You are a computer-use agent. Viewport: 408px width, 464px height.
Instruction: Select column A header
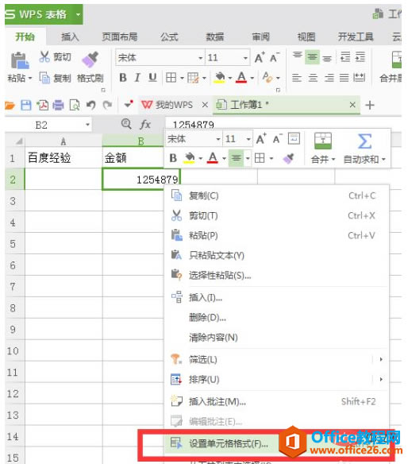pos(64,141)
